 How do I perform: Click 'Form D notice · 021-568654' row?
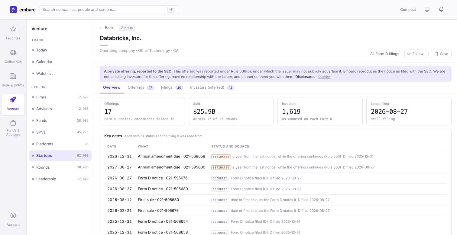[x=276, y=222]
